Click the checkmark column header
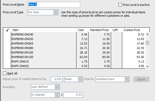The width and height of the screenshot is (155, 101). [x=7, y=30]
